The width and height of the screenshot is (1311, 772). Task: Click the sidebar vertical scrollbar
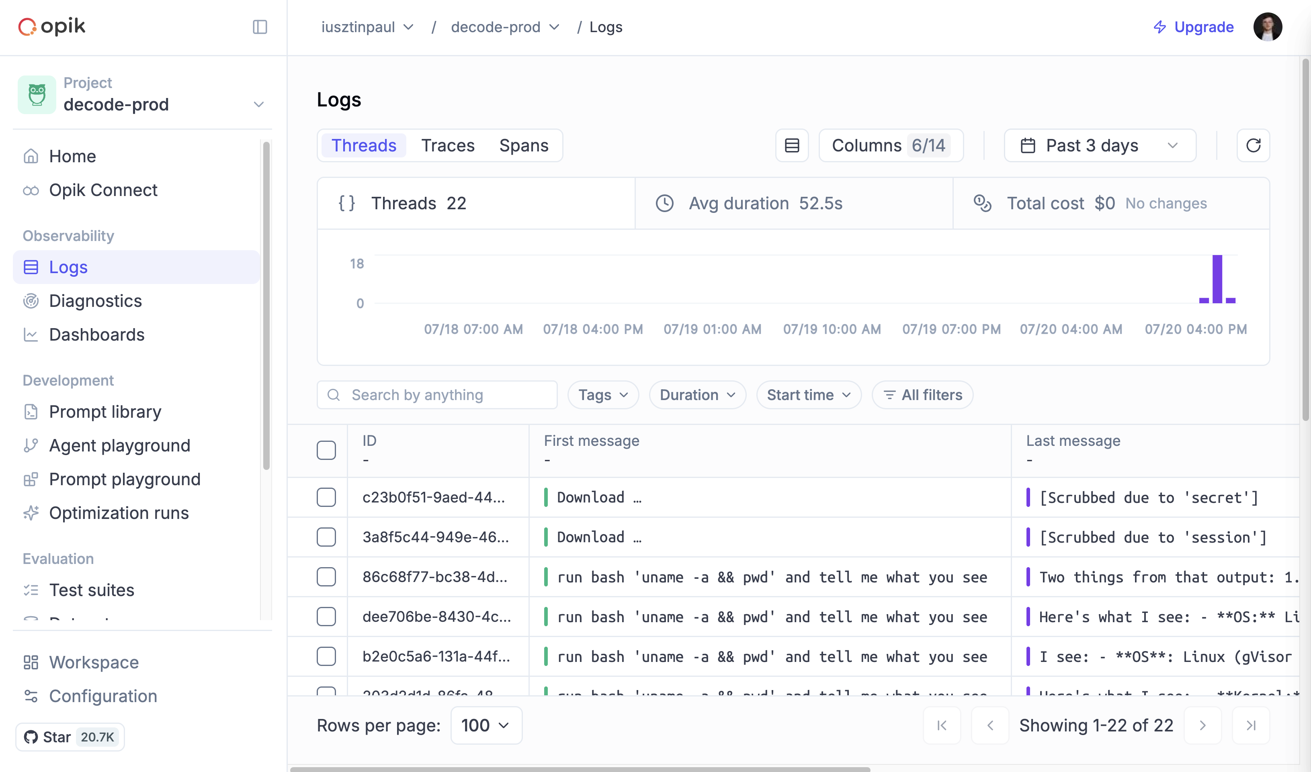[x=266, y=306]
